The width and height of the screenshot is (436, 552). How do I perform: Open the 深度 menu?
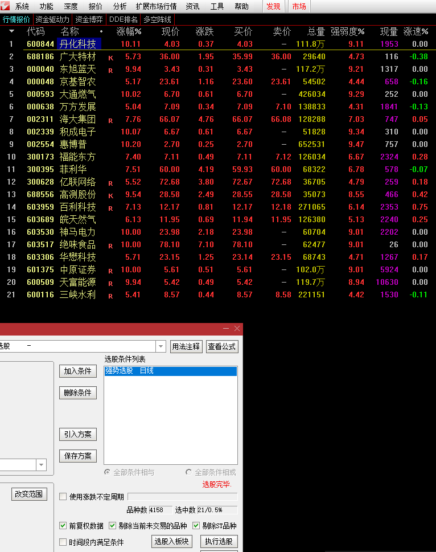tap(71, 6)
